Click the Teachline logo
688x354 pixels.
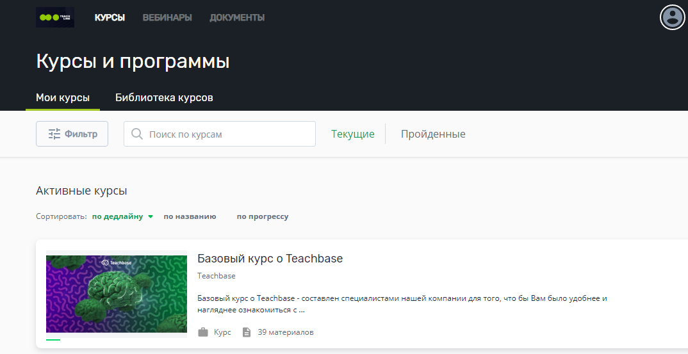[55, 17]
